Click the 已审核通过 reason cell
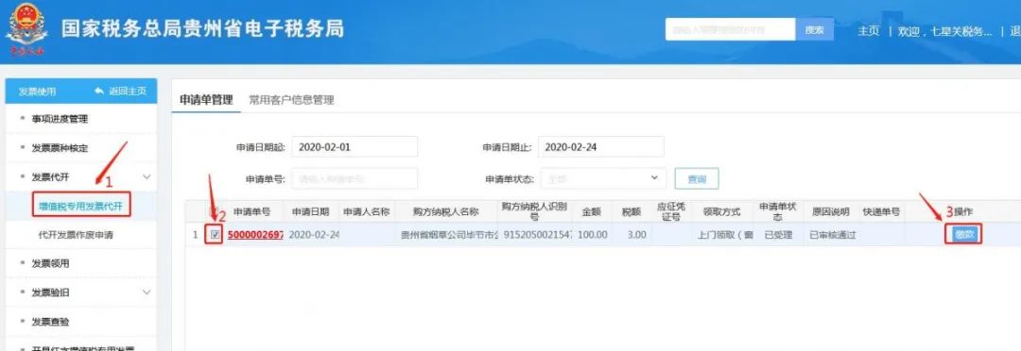 [832, 235]
